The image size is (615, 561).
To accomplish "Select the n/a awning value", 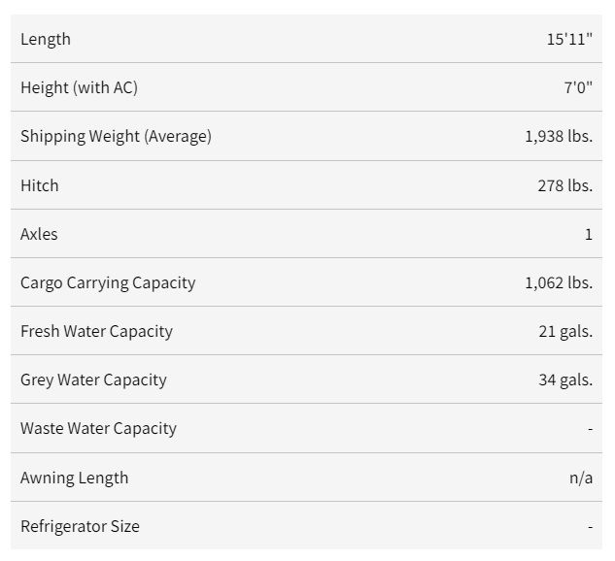I will pos(581,478).
